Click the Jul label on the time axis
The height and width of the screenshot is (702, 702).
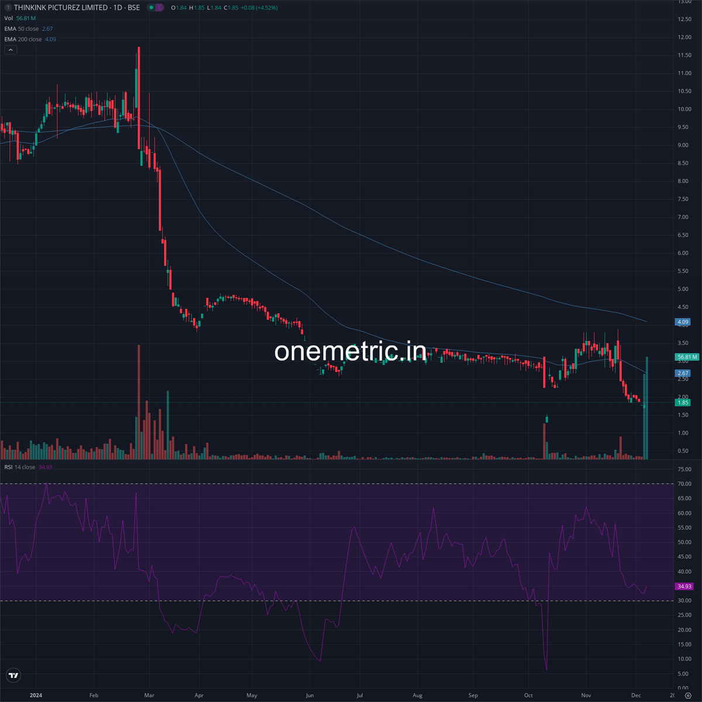click(359, 696)
